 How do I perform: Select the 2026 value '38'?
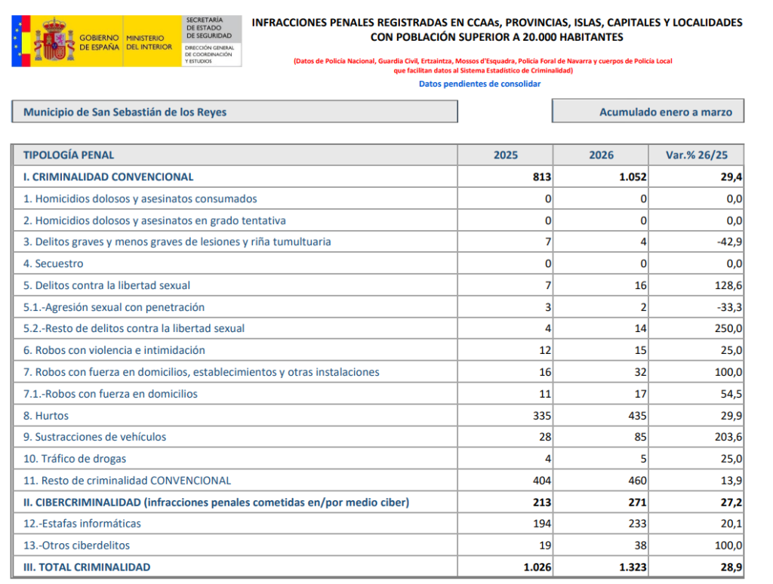[640, 546]
